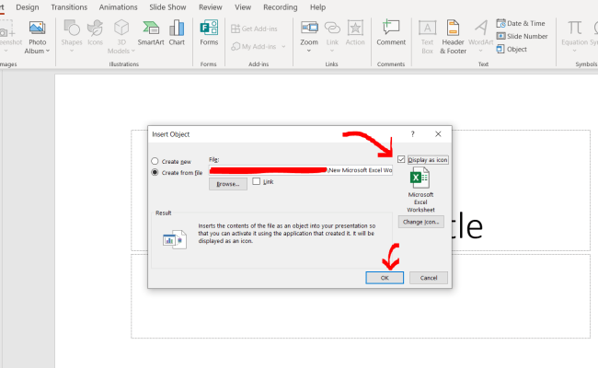Click the Zoom ribbon button
The width and height of the screenshot is (598, 368).
click(x=309, y=38)
